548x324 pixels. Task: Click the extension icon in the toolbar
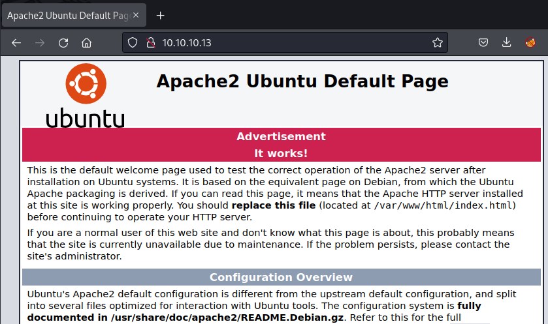click(x=530, y=43)
